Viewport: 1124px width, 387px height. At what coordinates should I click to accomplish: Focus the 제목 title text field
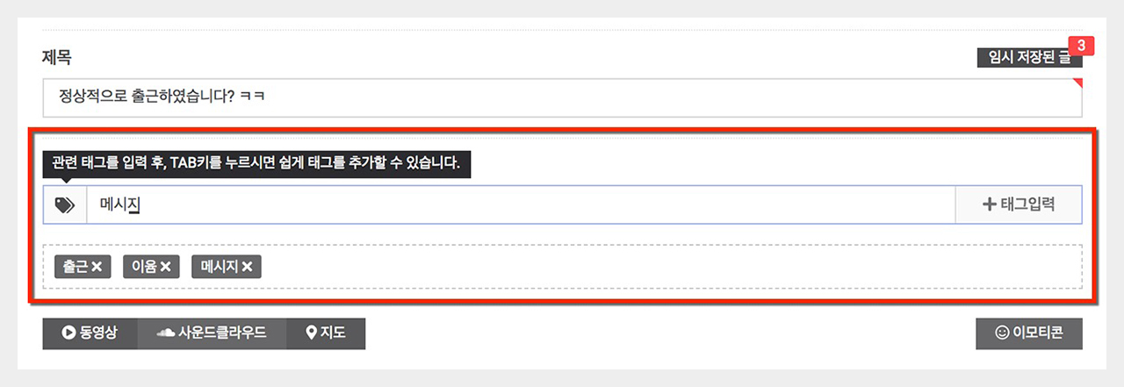pos(562,97)
